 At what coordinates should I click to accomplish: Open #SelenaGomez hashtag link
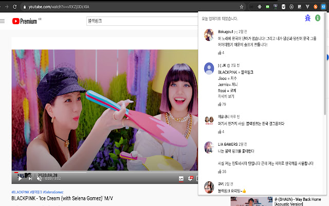[x=53, y=192]
